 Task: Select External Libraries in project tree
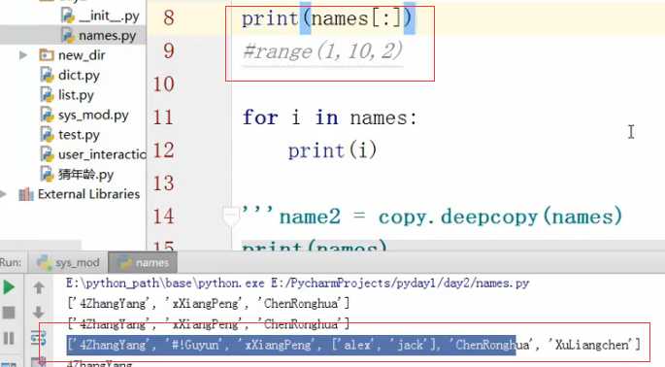[88, 194]
